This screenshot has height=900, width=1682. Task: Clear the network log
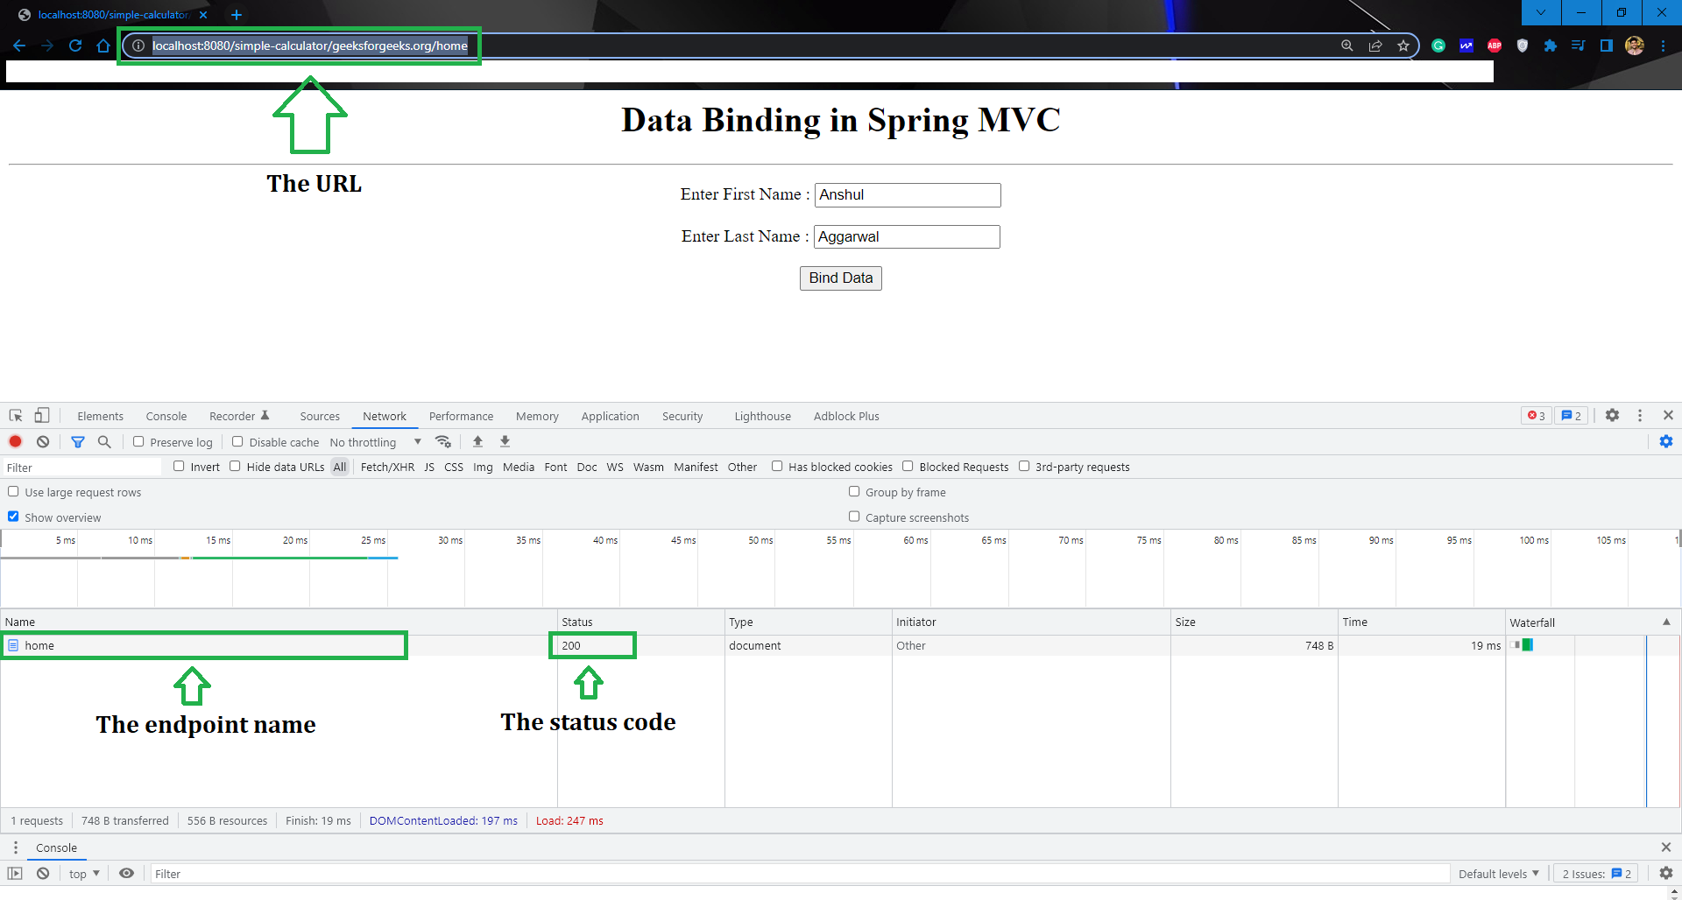[x=43, y=441]
